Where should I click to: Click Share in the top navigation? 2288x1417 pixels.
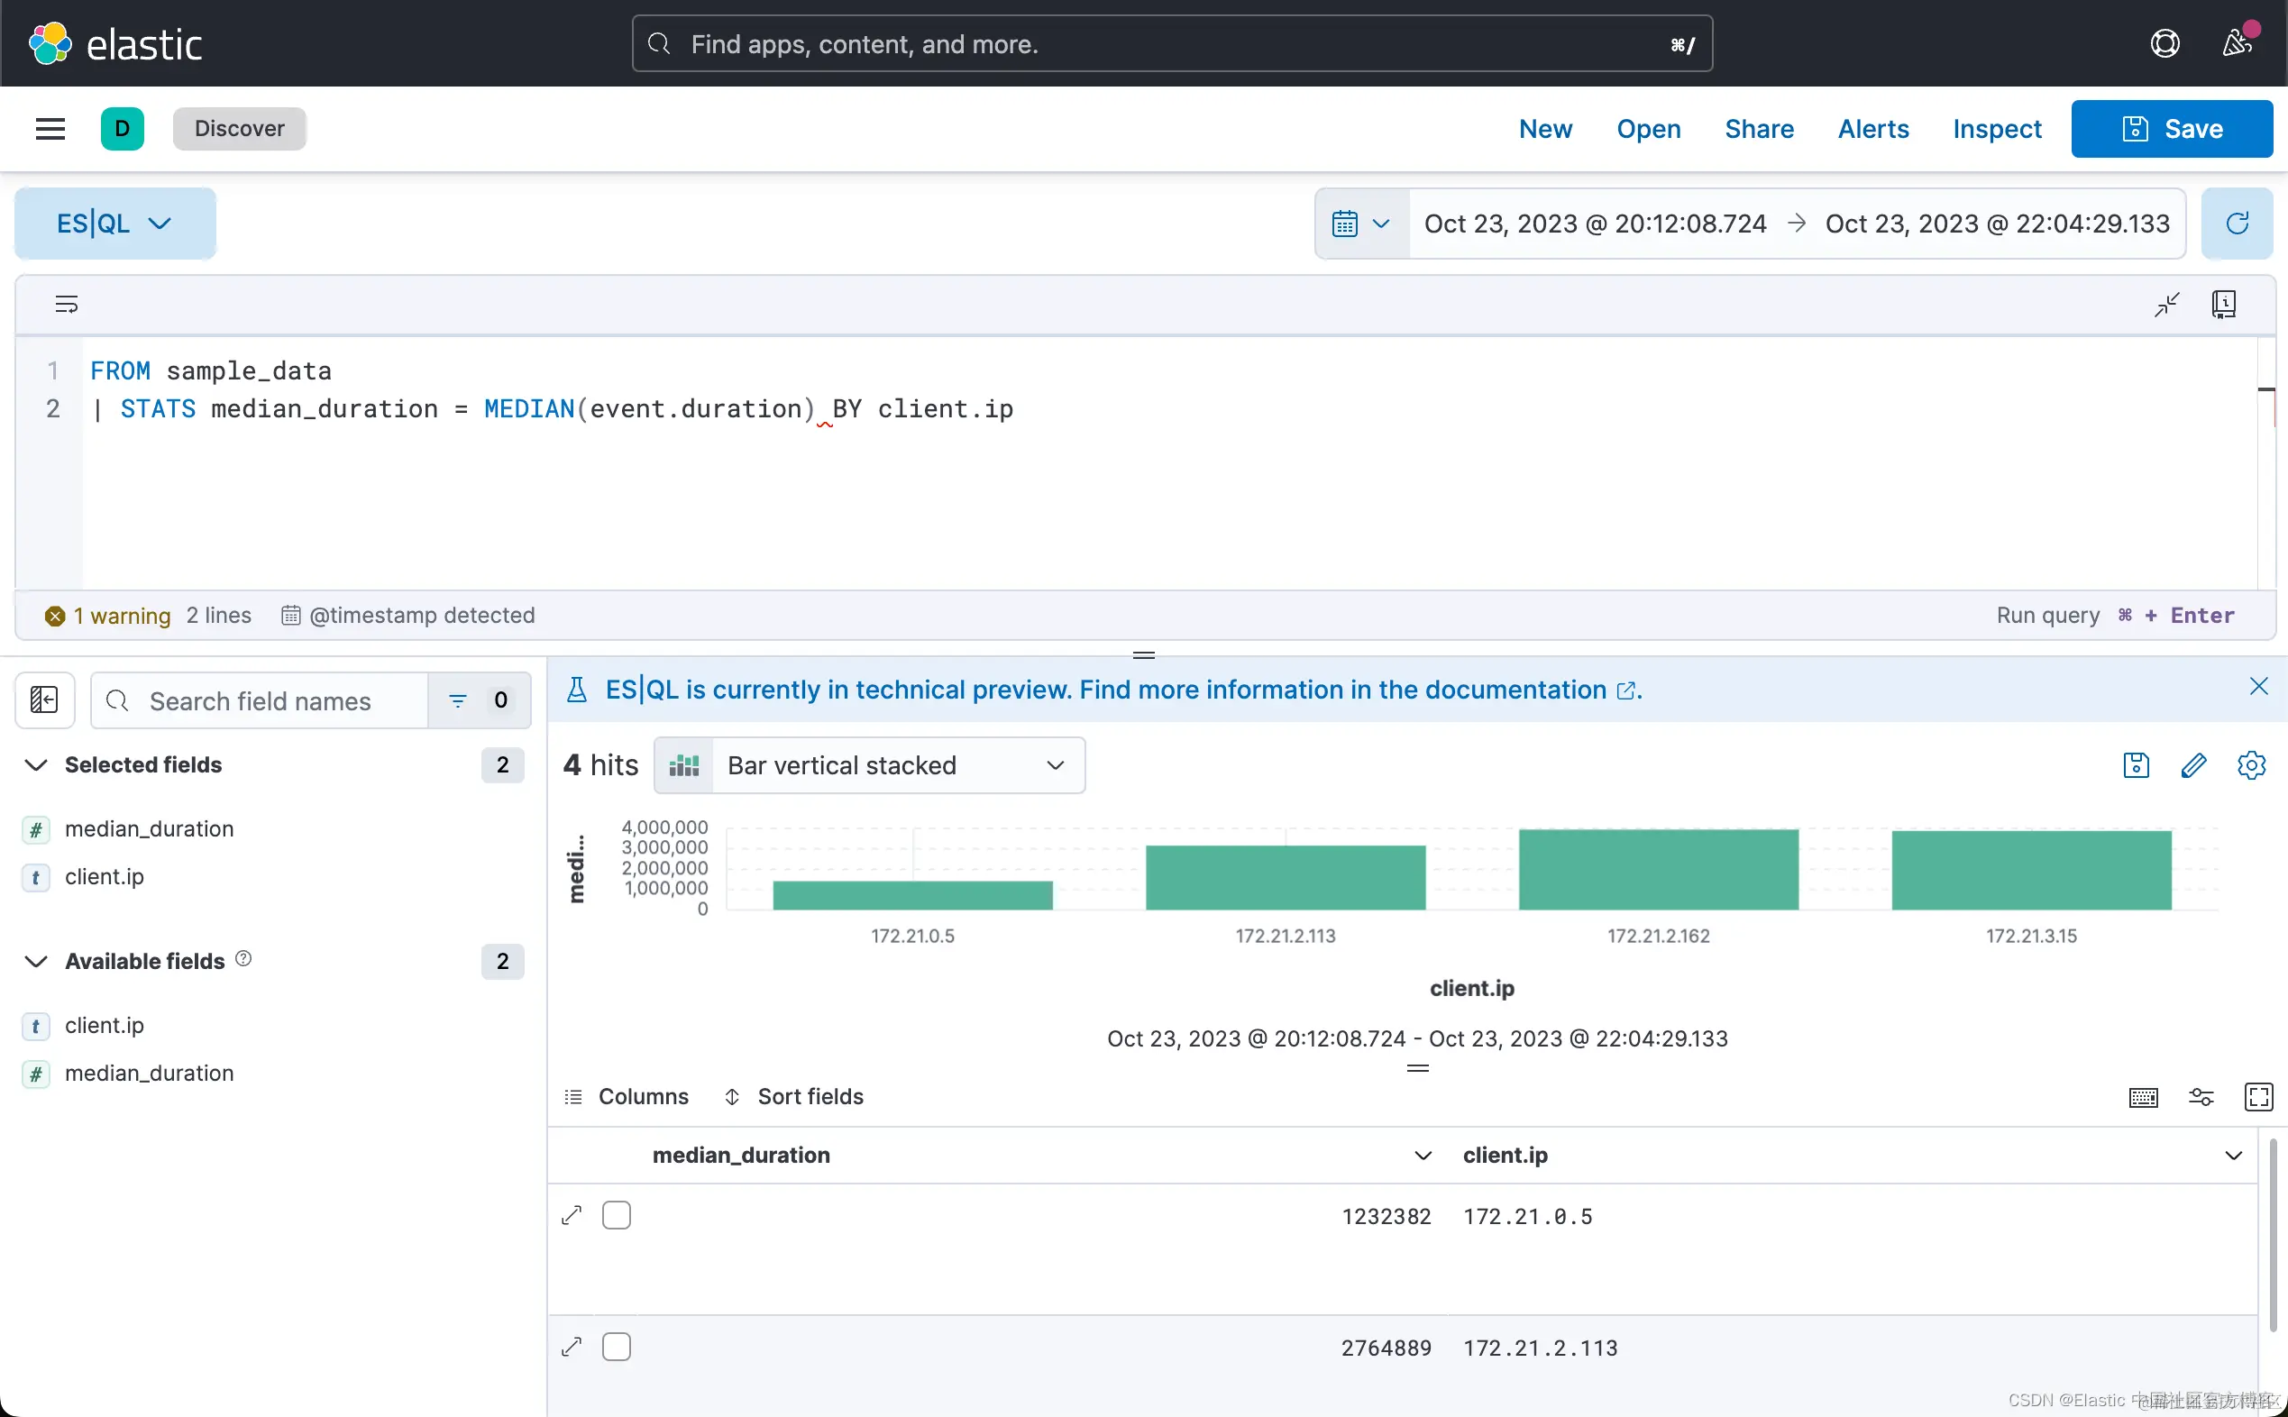tap(1759, 128)
